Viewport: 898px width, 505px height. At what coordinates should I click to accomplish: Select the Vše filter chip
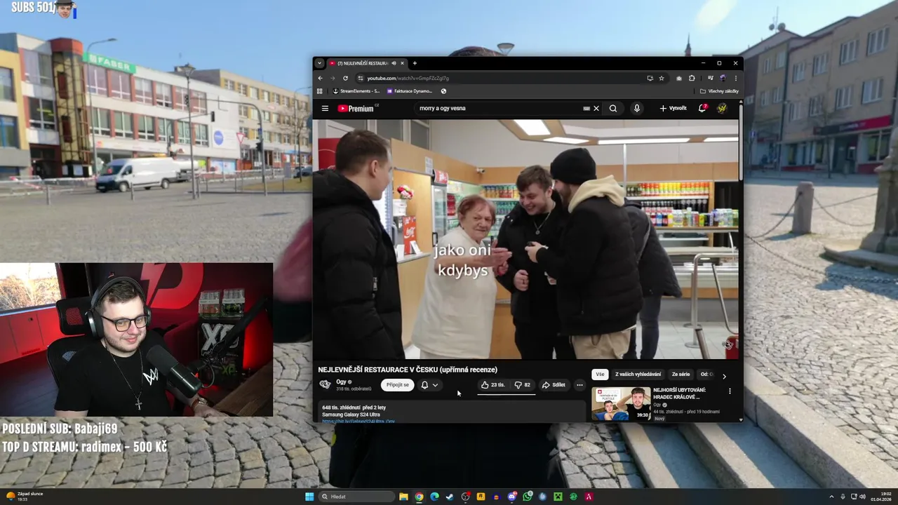coord(600,375)
